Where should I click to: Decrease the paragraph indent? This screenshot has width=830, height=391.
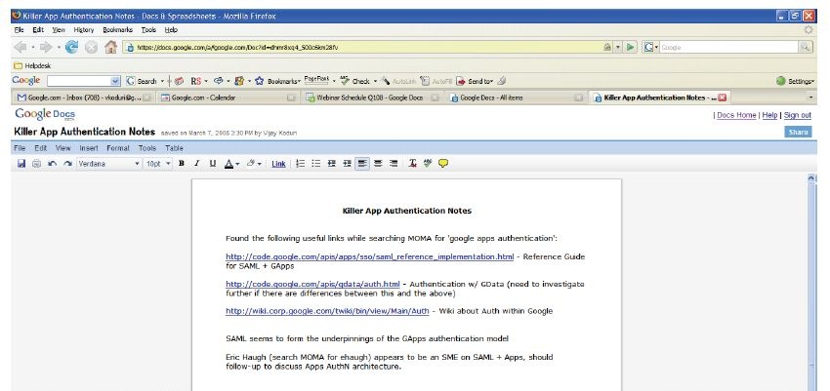[x=332, y=164]
